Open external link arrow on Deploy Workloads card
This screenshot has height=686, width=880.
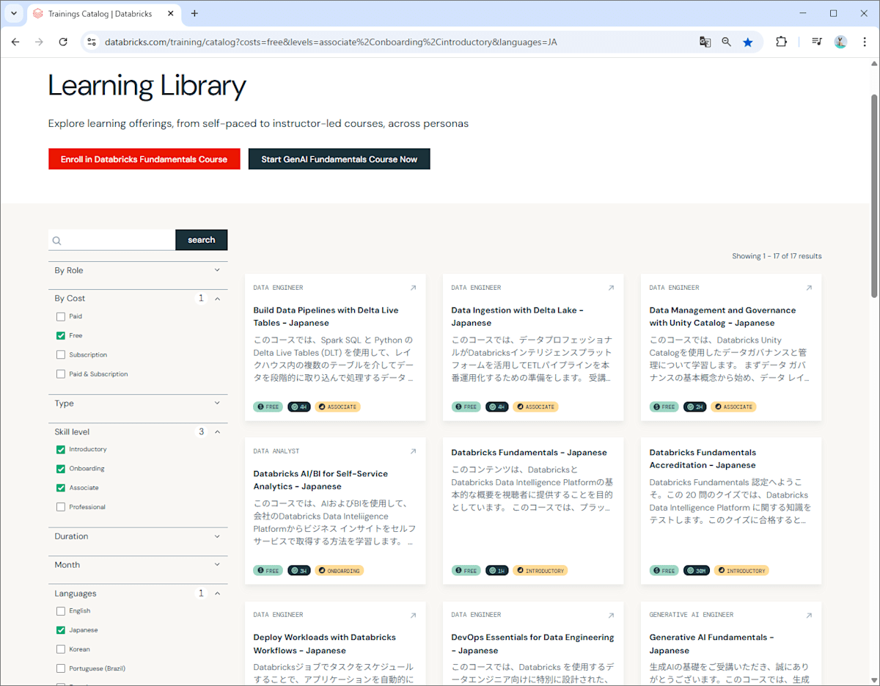[x=413, y=615]
